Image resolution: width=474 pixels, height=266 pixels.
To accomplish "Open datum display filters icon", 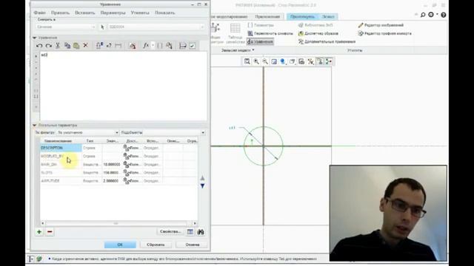I will (x=310, y=61).
